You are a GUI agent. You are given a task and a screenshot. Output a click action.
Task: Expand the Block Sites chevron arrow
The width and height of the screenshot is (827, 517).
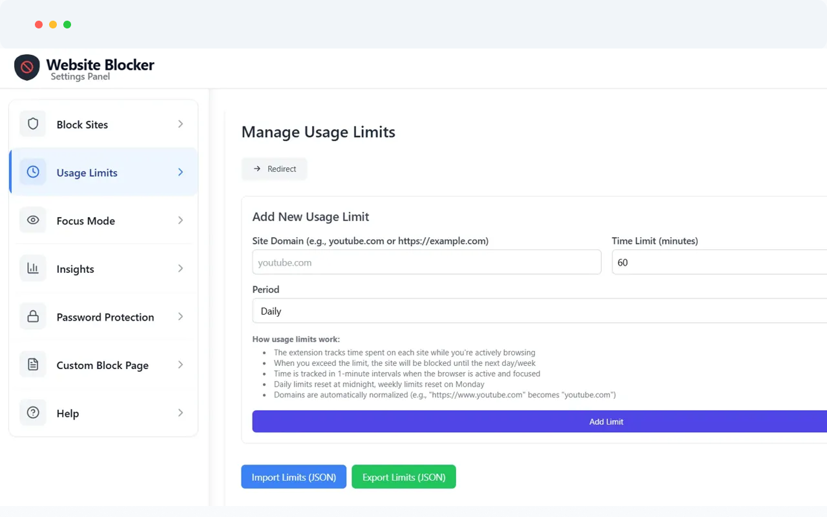click(x=180, y=124)
